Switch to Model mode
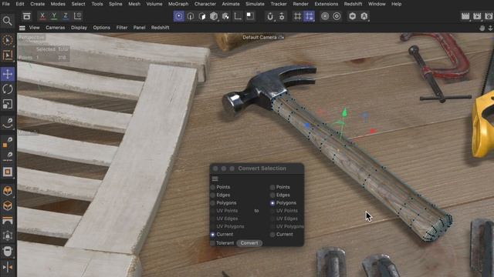The height and width of the screenshot is (277, 494). (x=214, y=16)
